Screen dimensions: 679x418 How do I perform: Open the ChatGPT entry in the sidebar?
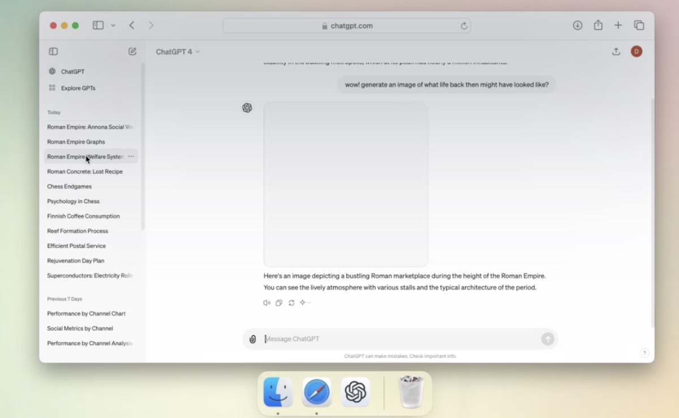point(72,71)
